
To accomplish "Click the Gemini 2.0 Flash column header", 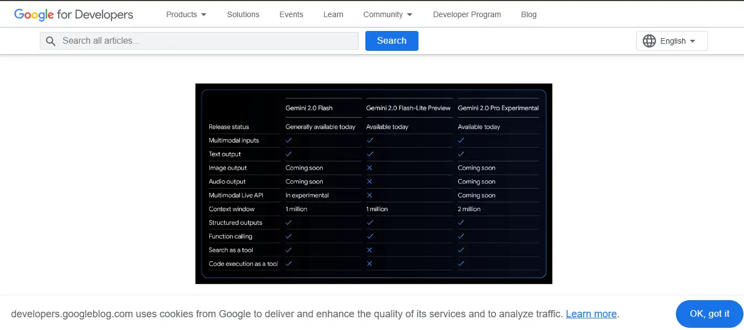I will click(x=309, y=108).
